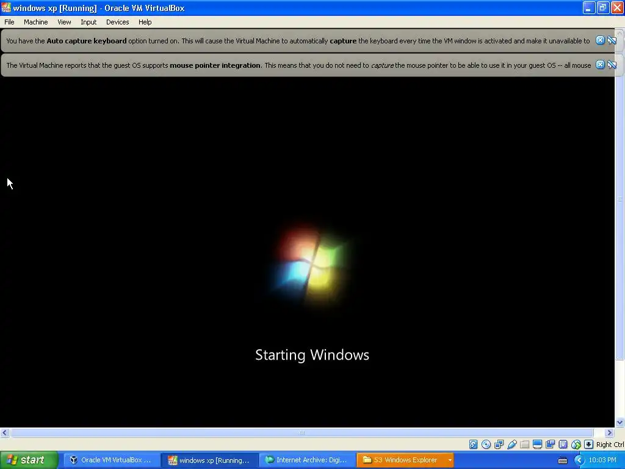The height and width of the screenshot is (469, 625).
Task: Switch to Oracle VM VirtualBox taskbar button
Action: point(112,460)
